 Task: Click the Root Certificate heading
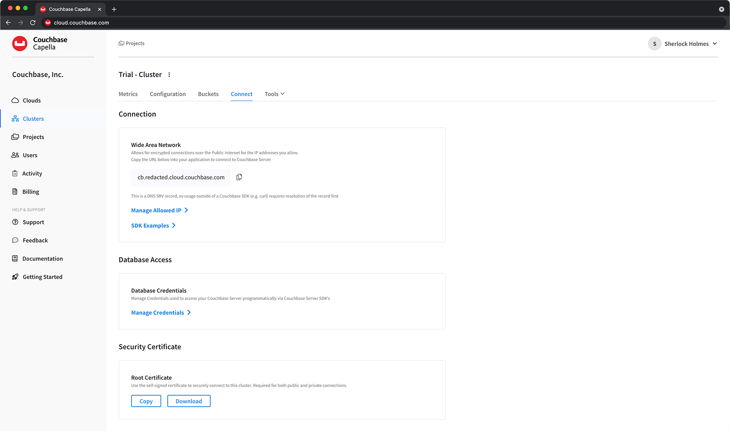151,377
